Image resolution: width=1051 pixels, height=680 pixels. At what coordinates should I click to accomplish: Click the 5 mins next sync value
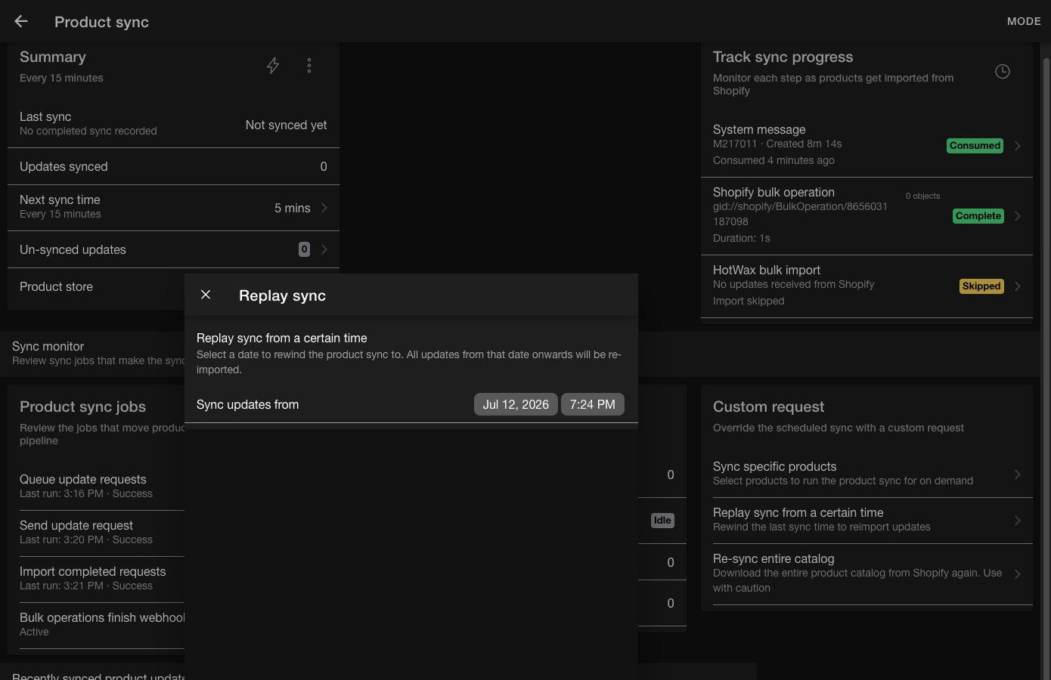click(x=293, y=208)
